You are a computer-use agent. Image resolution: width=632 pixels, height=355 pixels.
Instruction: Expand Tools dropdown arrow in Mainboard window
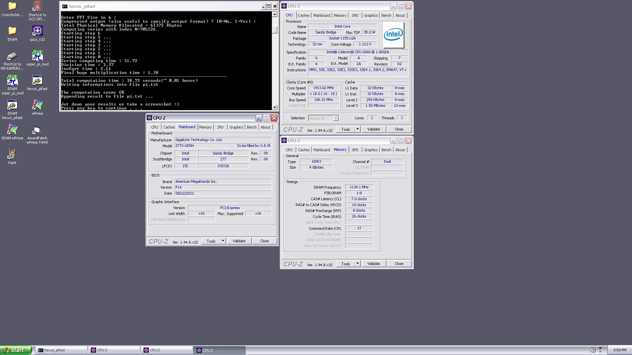pyautogui.click(x=223, y=241)
